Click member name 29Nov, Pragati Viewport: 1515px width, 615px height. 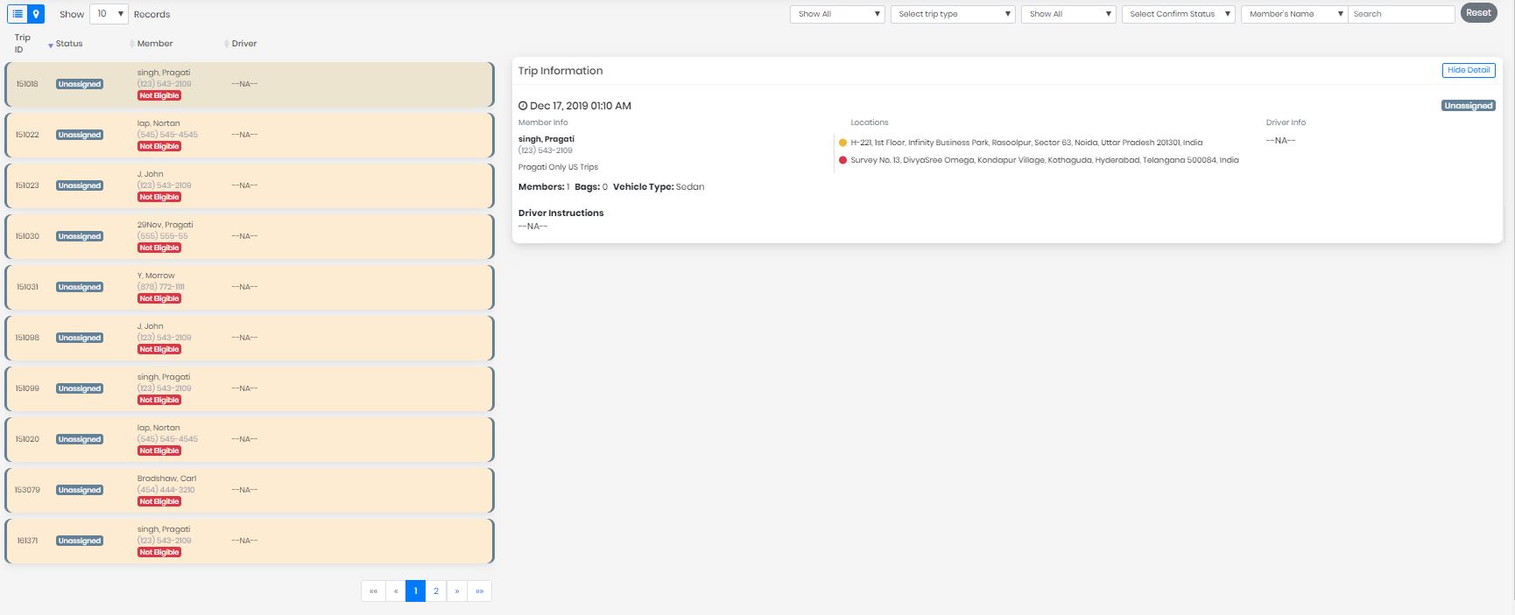pos(165,225)
